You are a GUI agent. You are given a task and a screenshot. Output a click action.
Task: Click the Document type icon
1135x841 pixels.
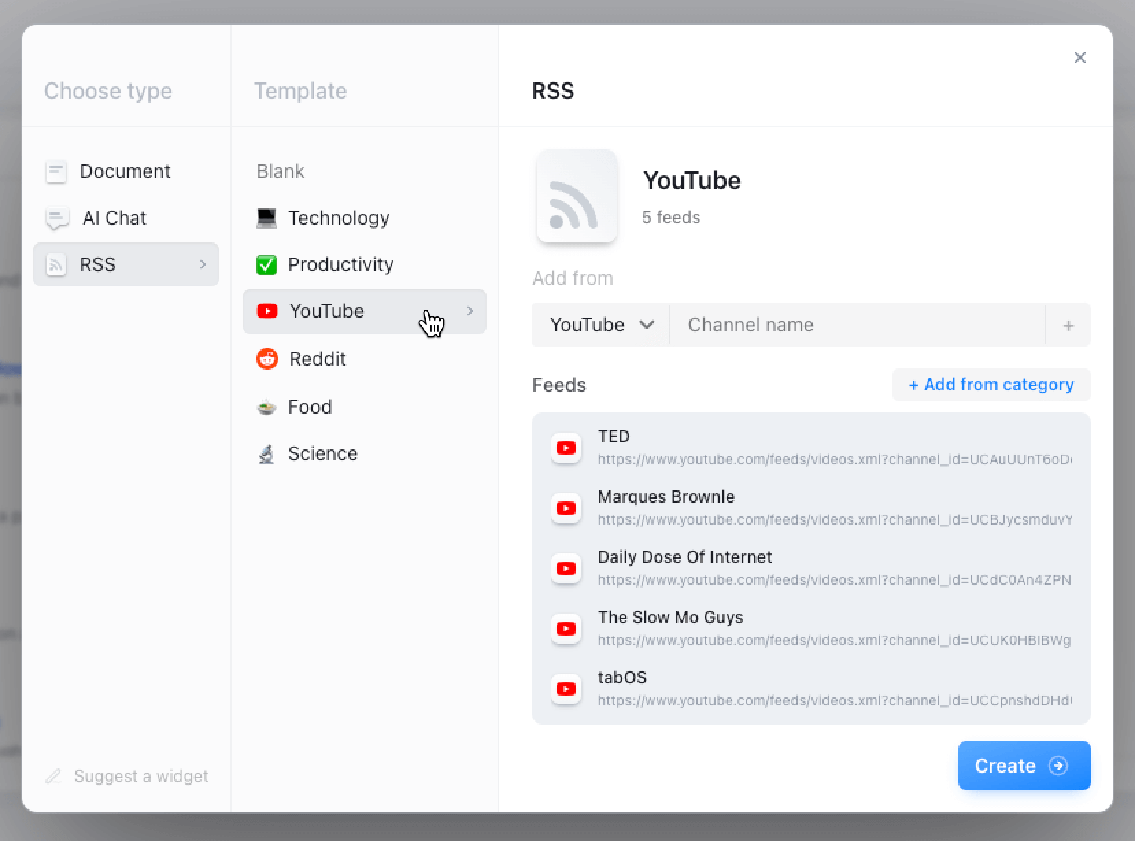tap(56, 171)
